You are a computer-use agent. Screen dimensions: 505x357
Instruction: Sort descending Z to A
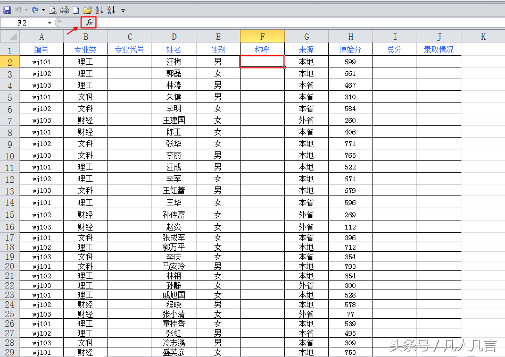pyautogui.click(x=111, y=10)
